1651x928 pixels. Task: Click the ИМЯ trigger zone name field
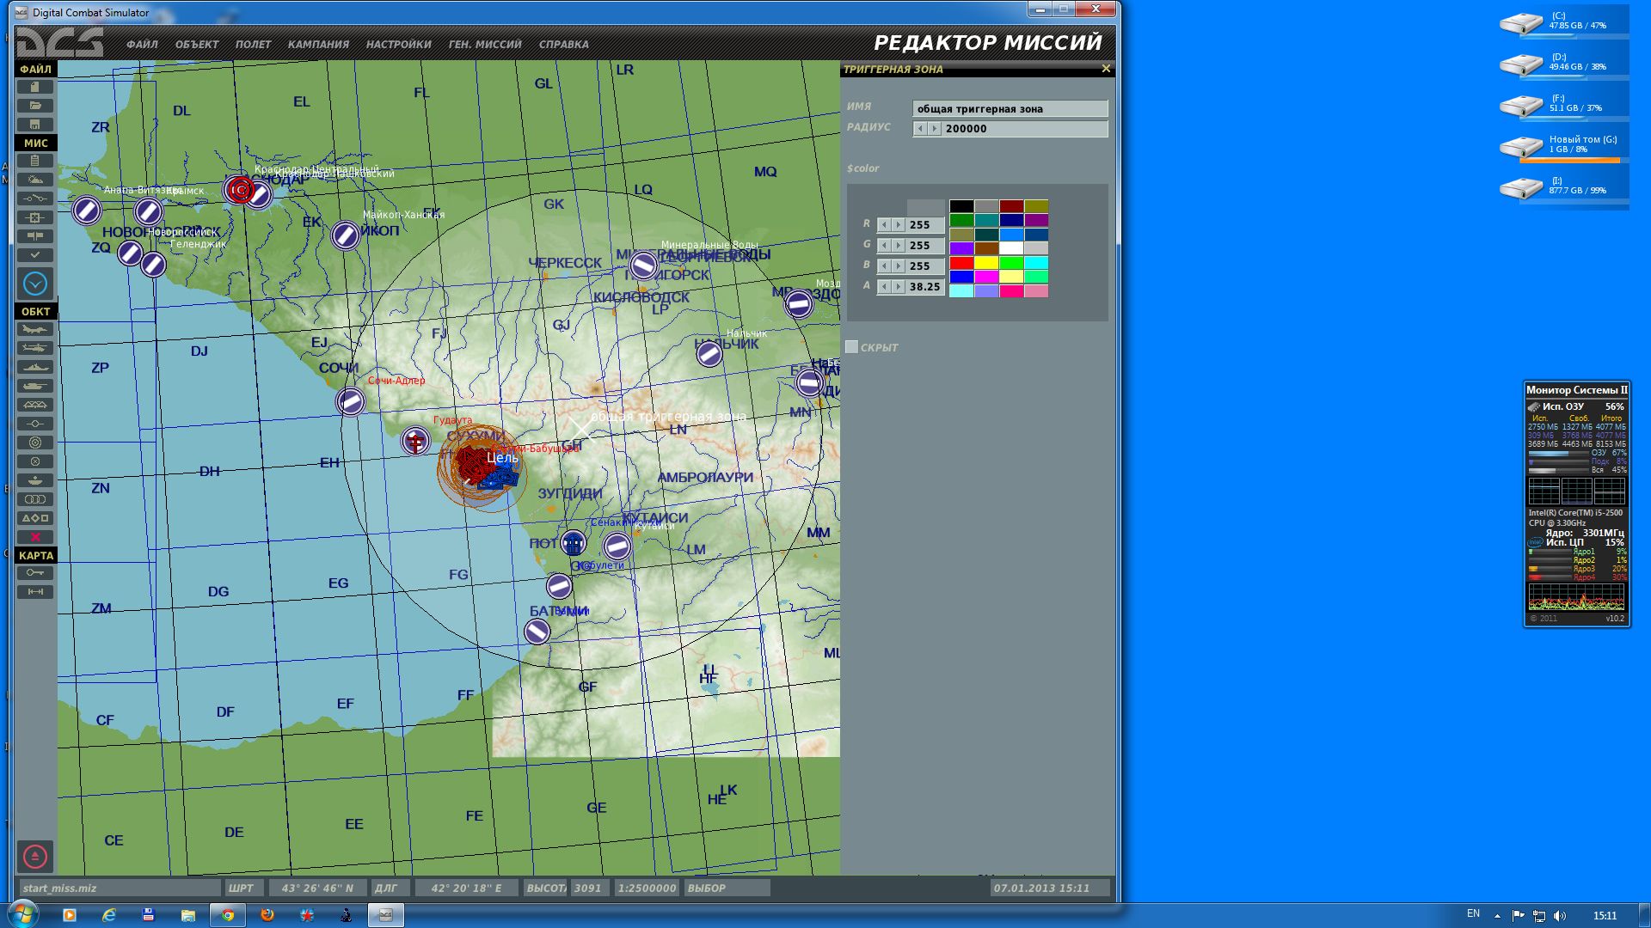coord(1010,109)
